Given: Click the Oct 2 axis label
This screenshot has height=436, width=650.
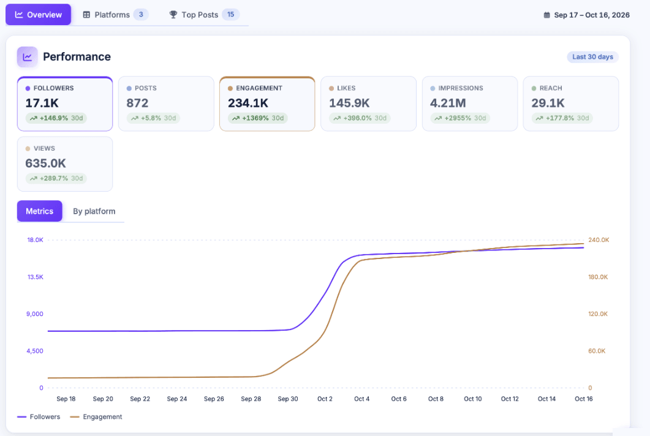Looking at the screenshot, I should [x=325, y=399].
